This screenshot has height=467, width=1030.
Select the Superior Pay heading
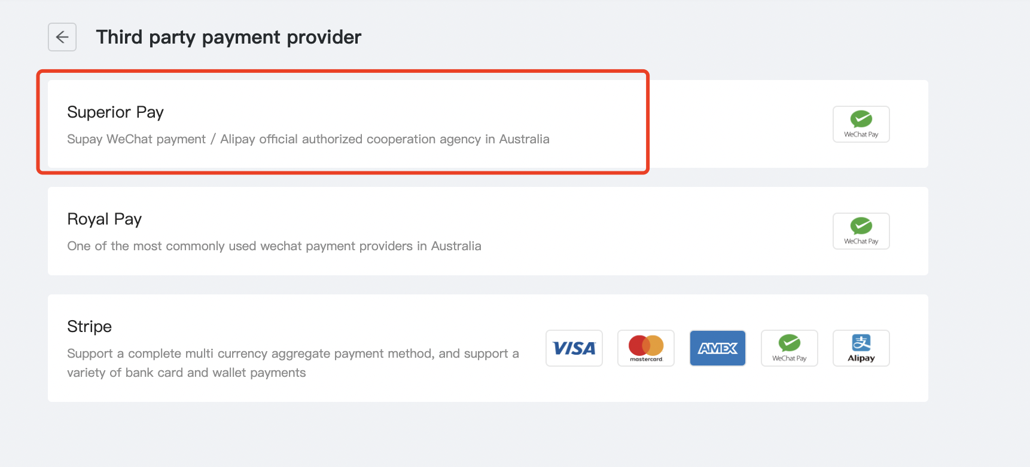115,112
